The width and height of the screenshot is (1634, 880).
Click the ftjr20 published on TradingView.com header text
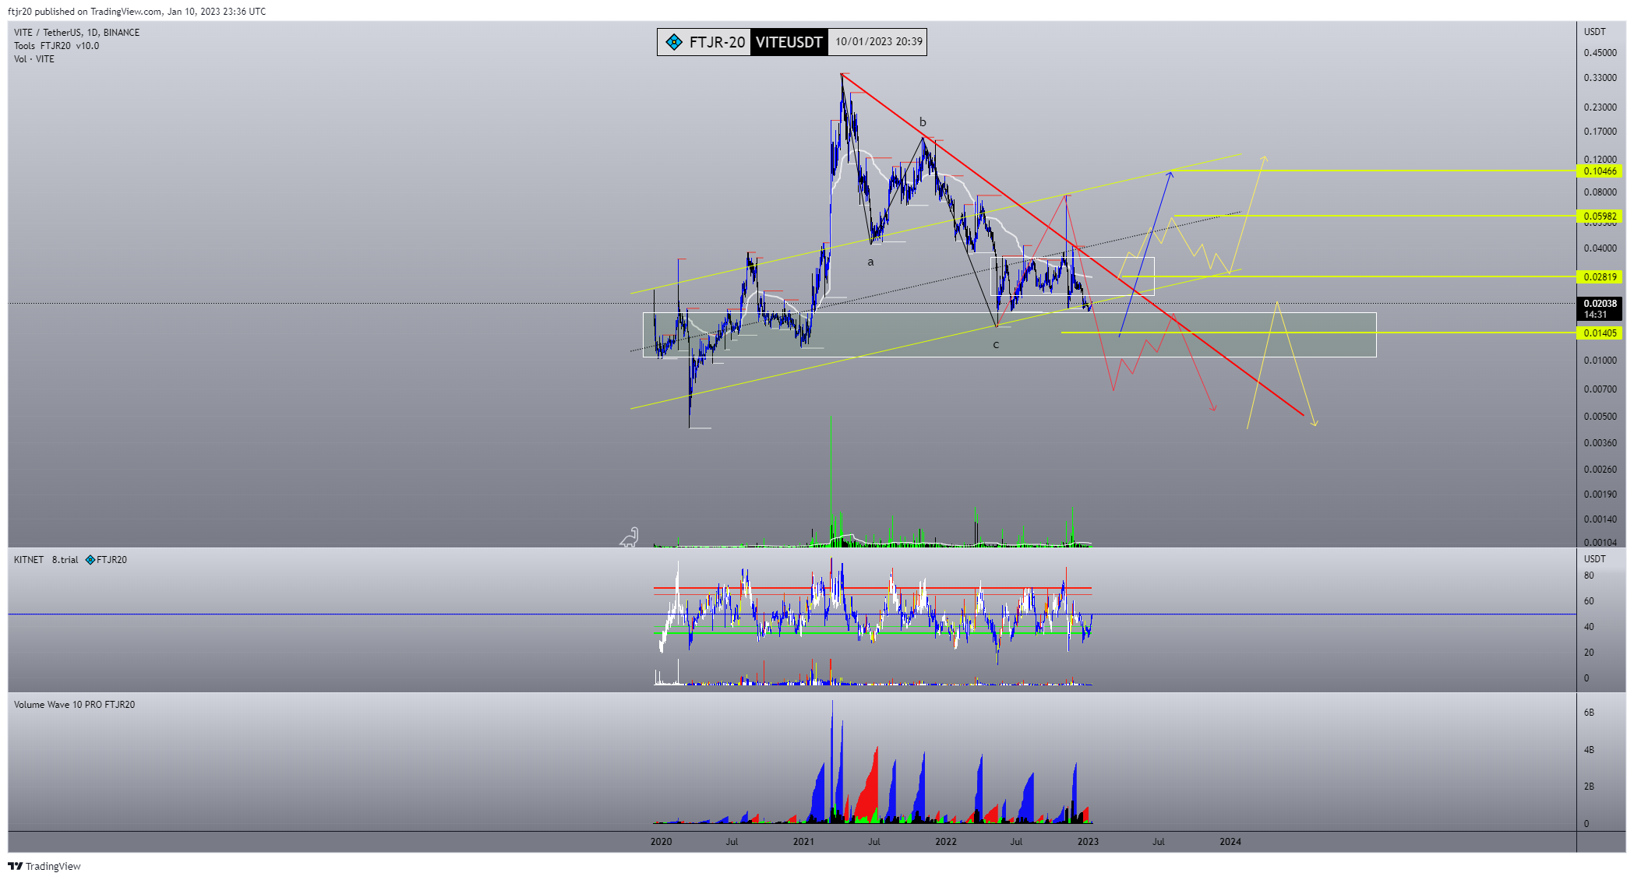136,12
